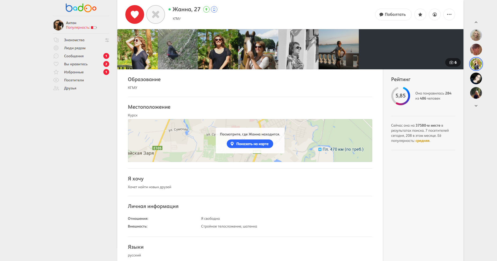
Task: Click Anton's popularity progress bar
Action: tap(93, 27)
